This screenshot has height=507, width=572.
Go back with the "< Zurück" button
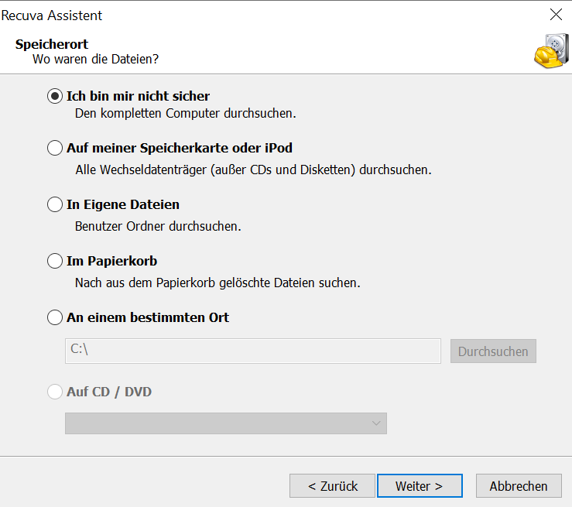[x=332, y=486]
